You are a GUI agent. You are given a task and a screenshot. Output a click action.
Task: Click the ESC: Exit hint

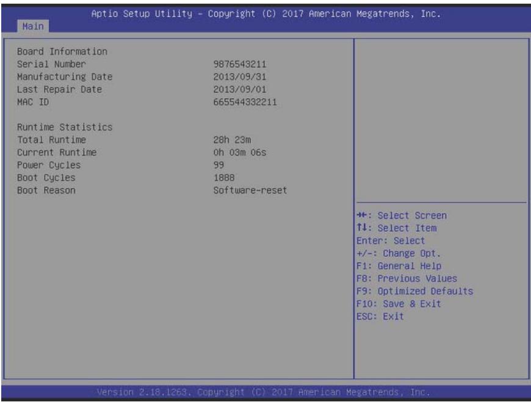click(x=380, y=317)
